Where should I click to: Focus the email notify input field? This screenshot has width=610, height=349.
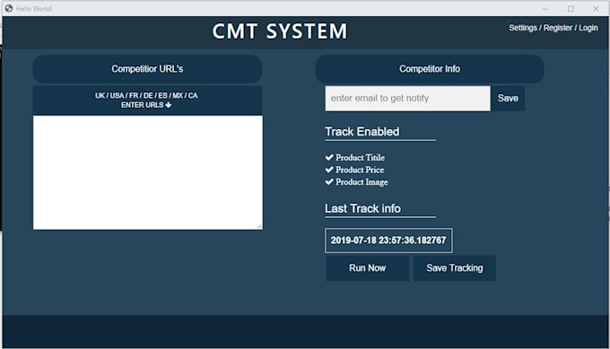[407, 98]
